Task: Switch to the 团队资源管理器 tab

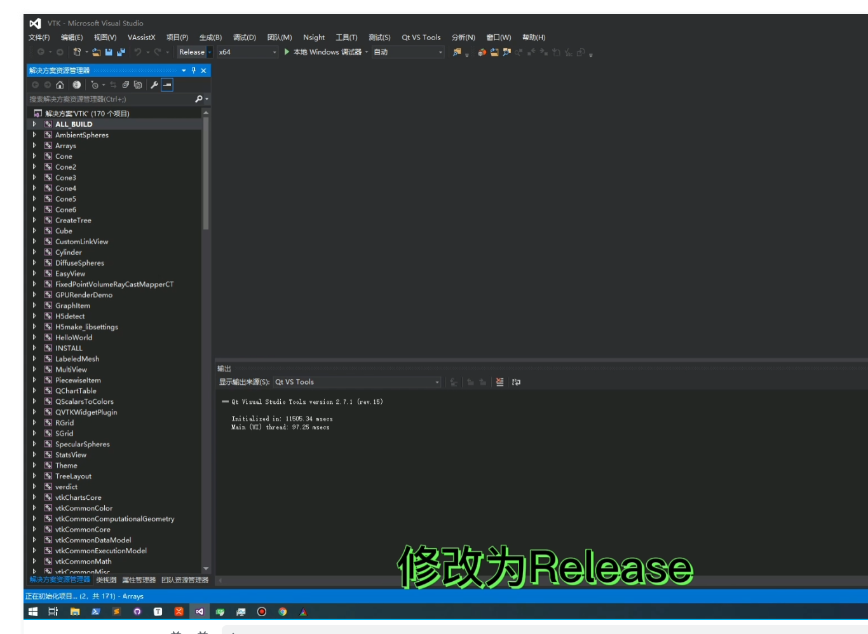Action: point(185,580)
